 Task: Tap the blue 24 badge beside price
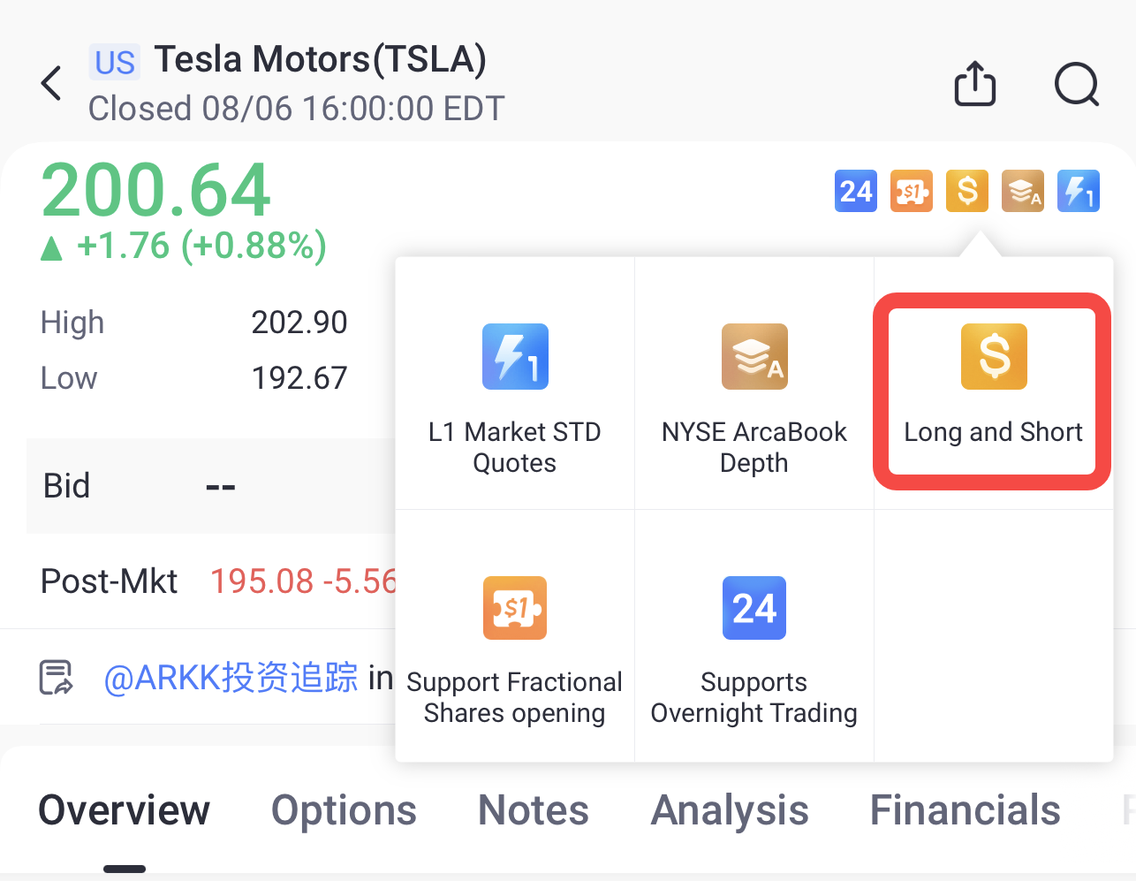click(856, 191)
